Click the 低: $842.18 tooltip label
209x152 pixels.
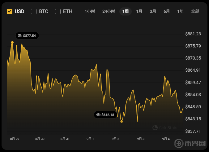[105, 115]
